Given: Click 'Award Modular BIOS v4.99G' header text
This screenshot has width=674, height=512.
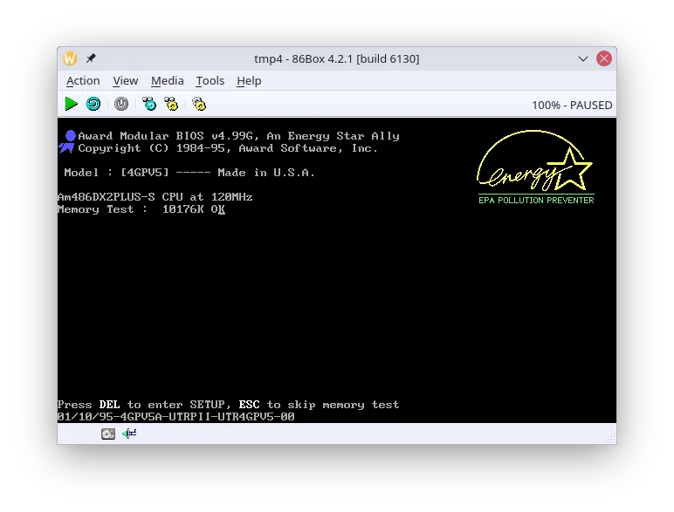Looking at the screenshot, I should click(x=238, y=136).
